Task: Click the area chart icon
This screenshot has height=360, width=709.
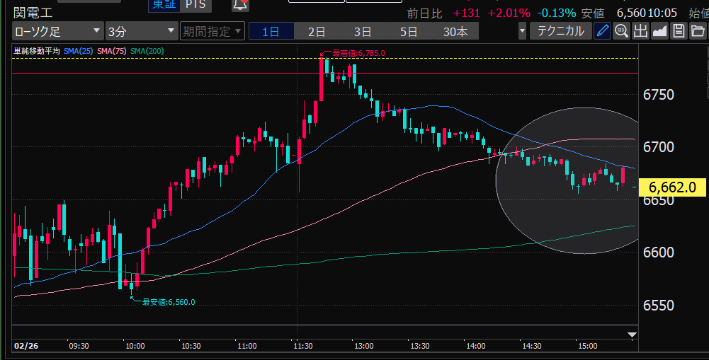Action: pyautogui.click(x=659, y=31)
